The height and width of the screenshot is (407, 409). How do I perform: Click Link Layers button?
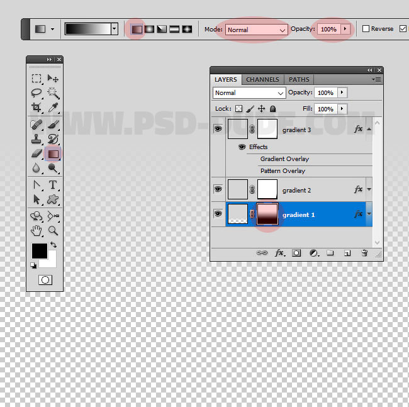[x=262, y=253]
